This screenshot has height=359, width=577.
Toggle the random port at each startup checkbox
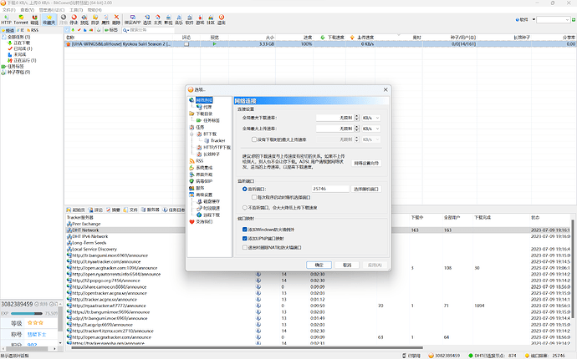(x=254, y=197)
